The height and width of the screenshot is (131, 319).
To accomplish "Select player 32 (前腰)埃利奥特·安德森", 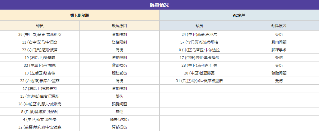I will coord(40,127).
